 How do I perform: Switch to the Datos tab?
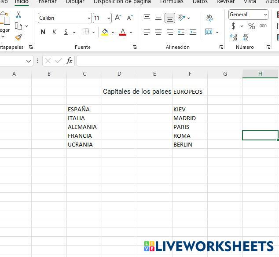(x=200, y=2)
